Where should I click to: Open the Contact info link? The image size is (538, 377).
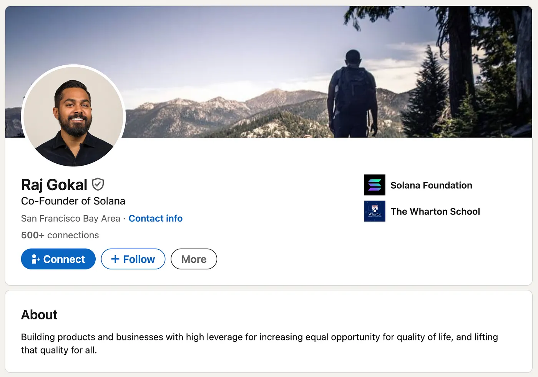click(155, 218)
